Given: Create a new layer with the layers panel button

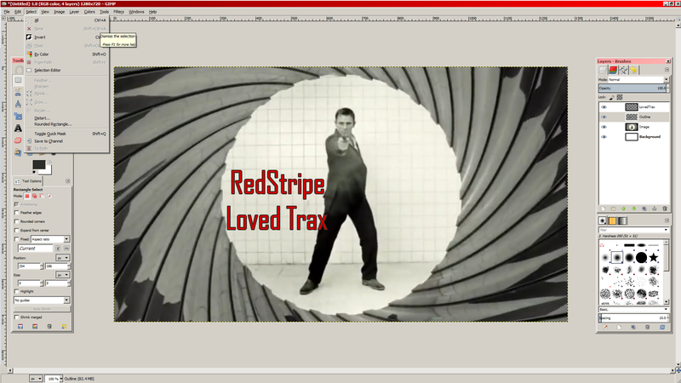Looking at the screenshot, I should (x=603, y=209).
